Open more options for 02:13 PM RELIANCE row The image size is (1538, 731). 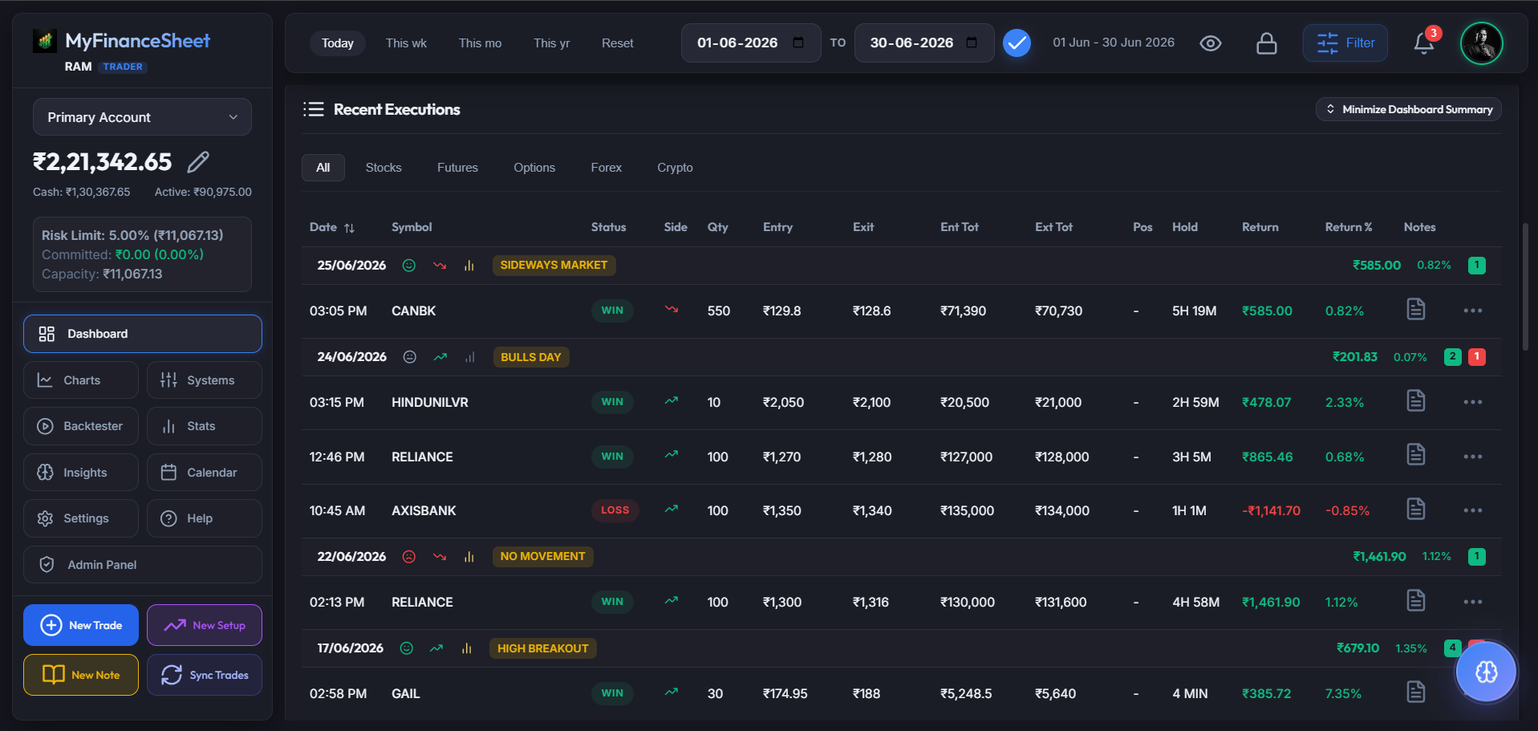1473,602
